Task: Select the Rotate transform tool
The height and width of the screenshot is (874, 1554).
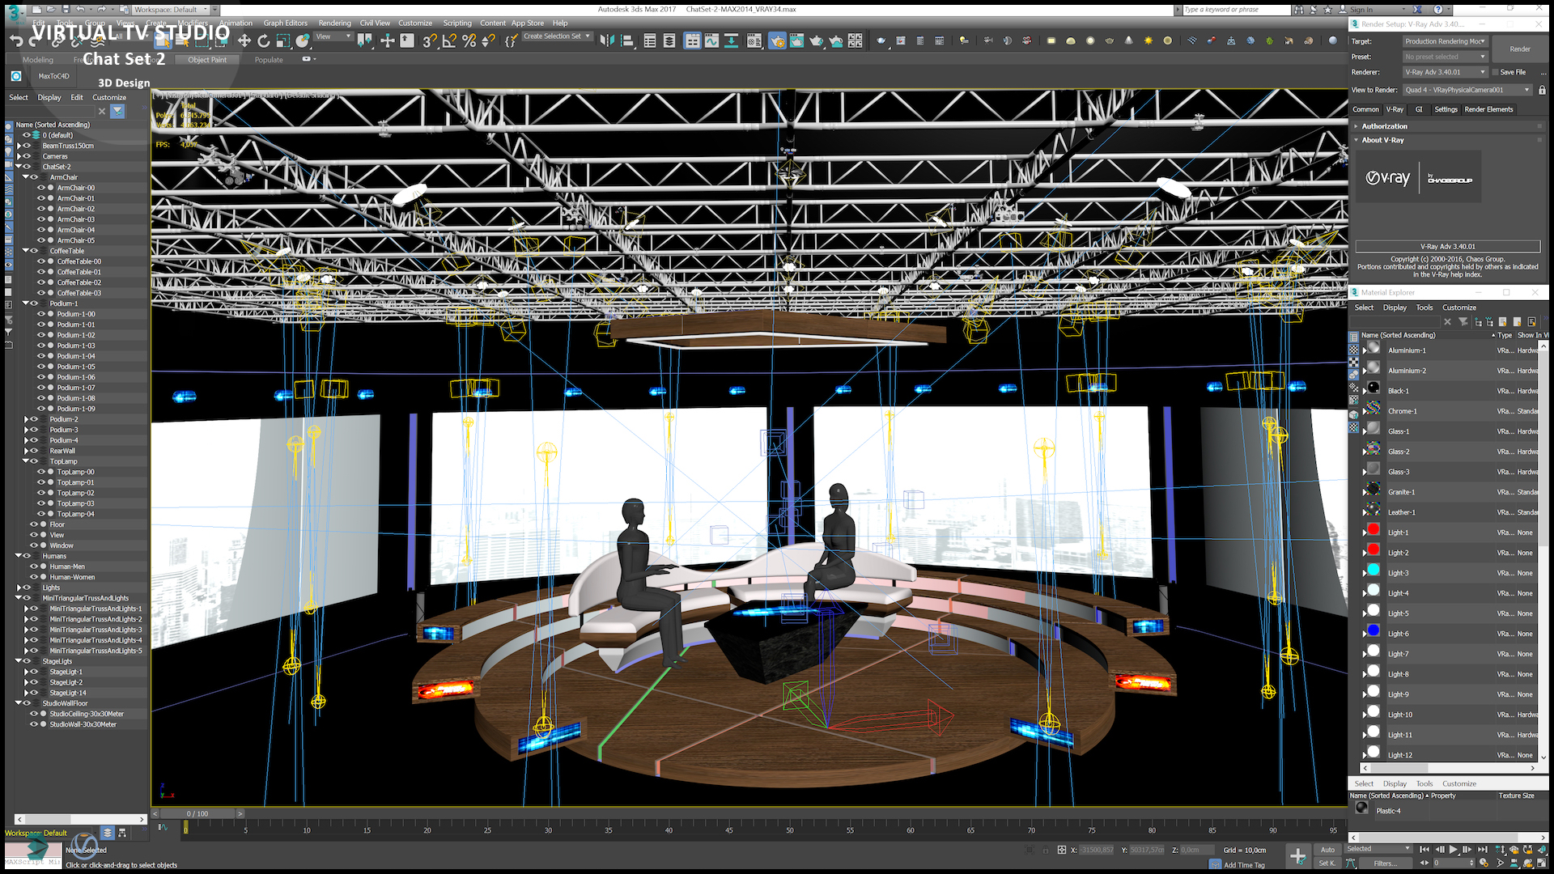Action: tap(263, 40)
